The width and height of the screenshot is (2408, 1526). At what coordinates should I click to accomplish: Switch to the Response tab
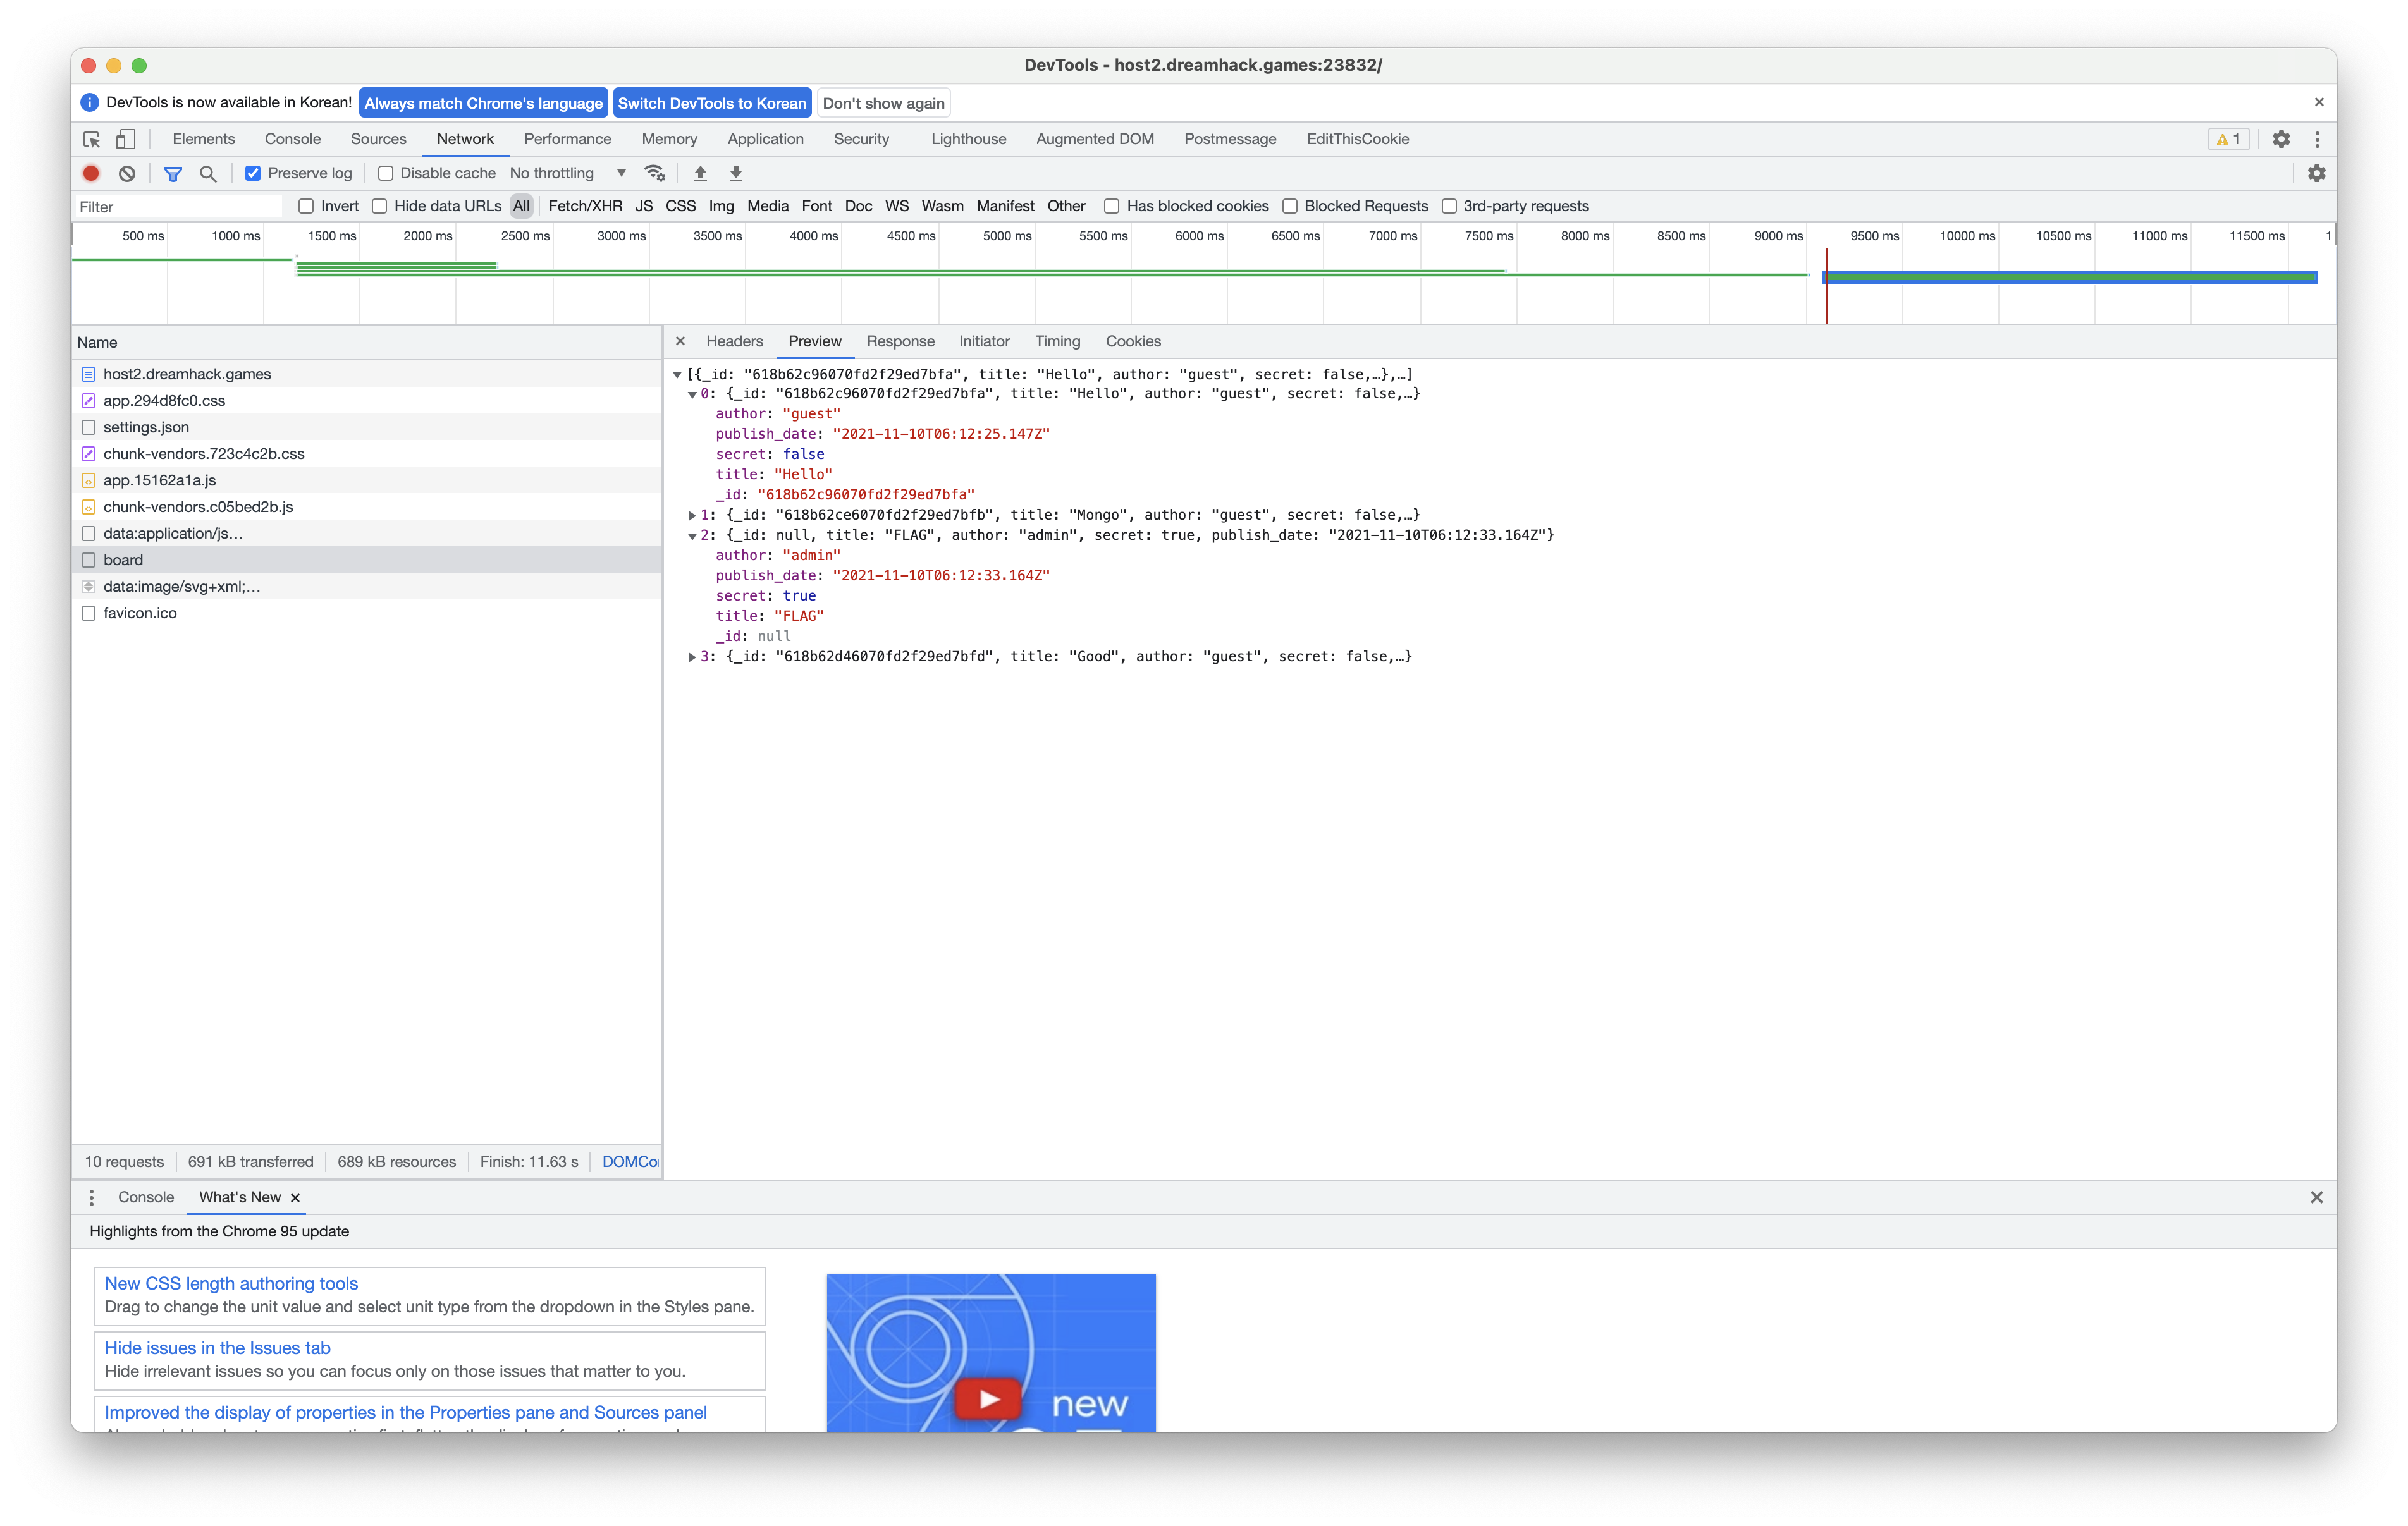coord(900,341)
